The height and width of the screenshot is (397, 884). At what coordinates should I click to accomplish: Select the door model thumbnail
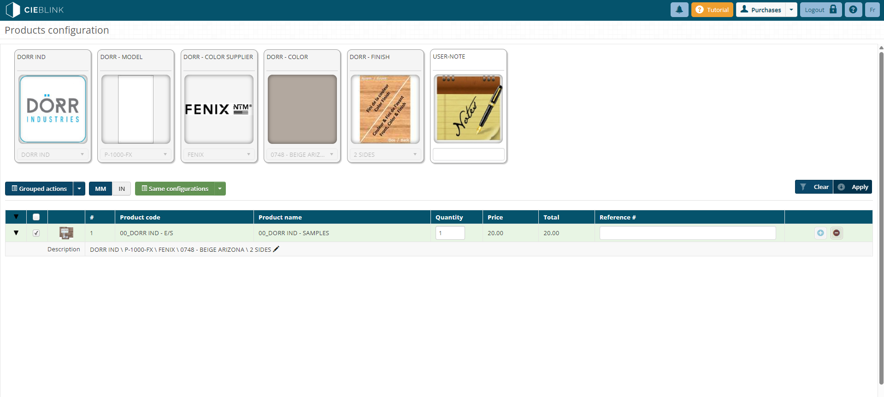click(136, 109)
